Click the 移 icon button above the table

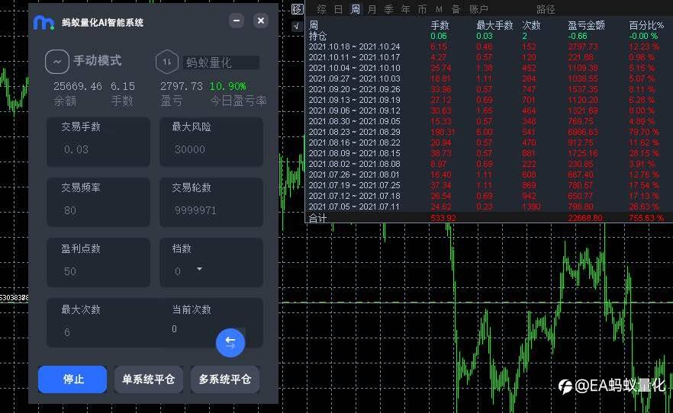point(297,9)
